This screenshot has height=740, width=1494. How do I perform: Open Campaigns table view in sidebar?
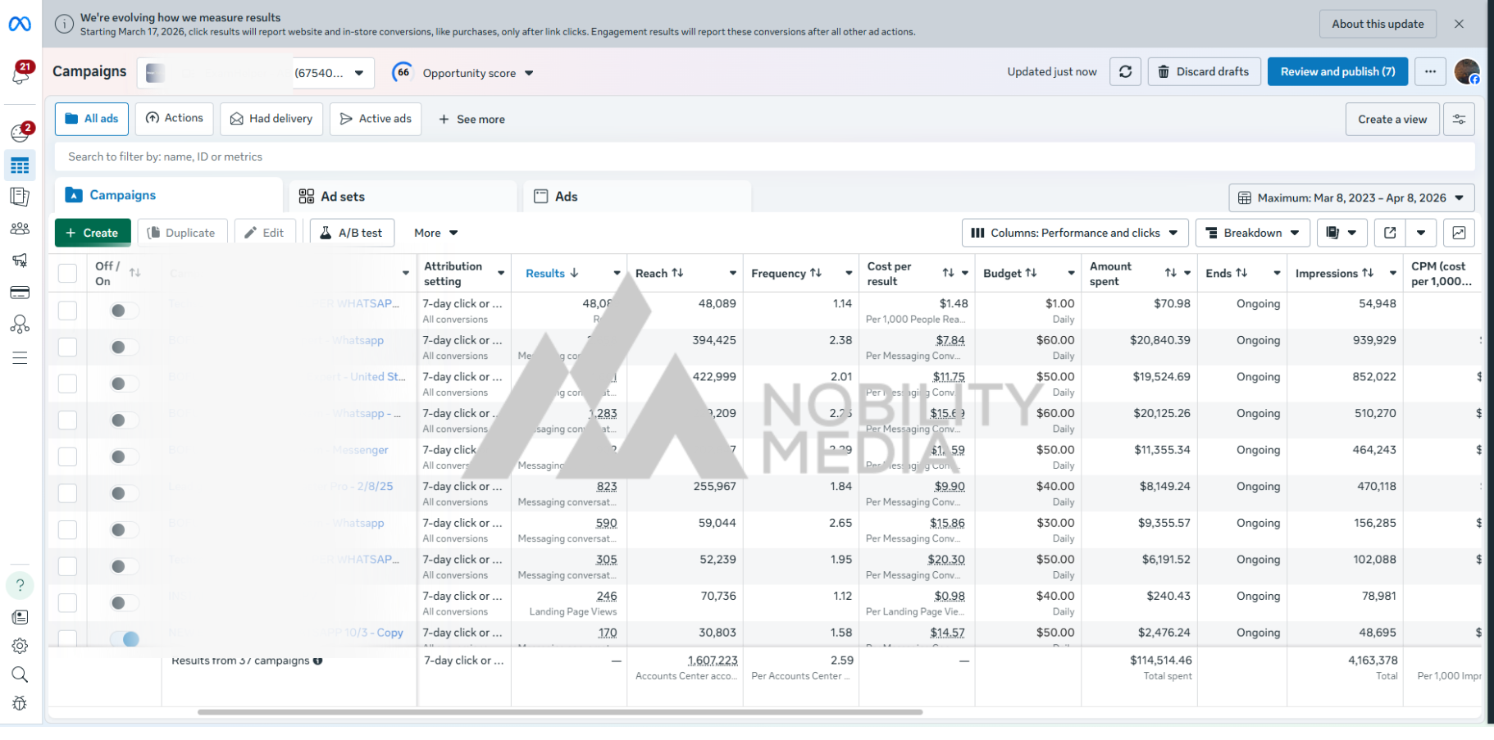pyautogui.click(x=20, y=166)
